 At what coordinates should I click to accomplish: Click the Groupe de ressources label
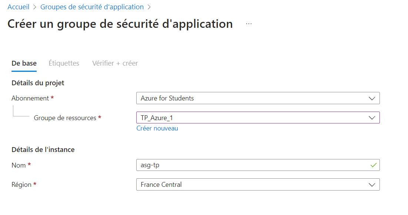tap(65, 118)
